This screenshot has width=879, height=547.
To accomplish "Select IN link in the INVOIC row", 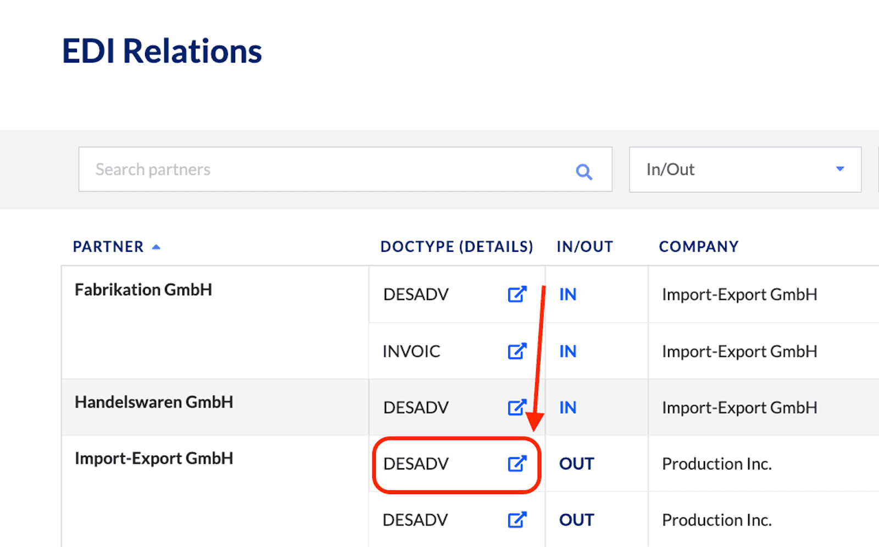I will [568, 351].
